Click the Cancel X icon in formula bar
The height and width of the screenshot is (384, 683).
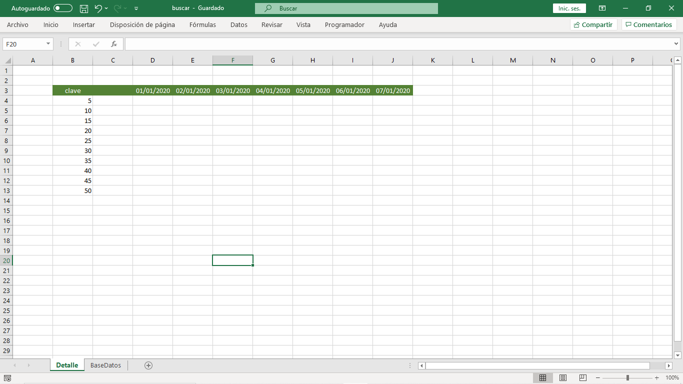[77, 44]
